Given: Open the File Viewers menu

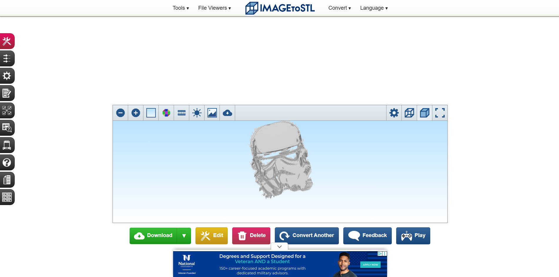Looking at the screenshot, I should coord(215,8).
